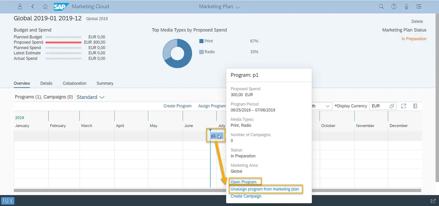Switch to the Collaboration tab
Image resolution: width=439 pixels, height=206 pixels.
(x=74, y=83)
